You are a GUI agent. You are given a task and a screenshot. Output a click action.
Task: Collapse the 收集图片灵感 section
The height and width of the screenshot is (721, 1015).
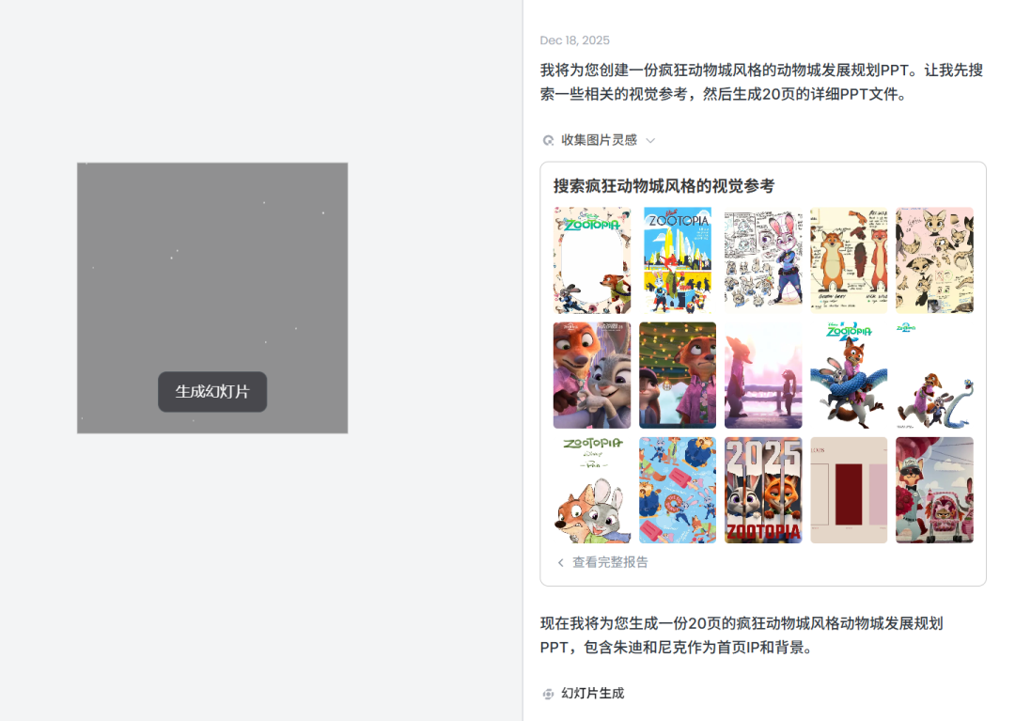click(x=652, y=139)
